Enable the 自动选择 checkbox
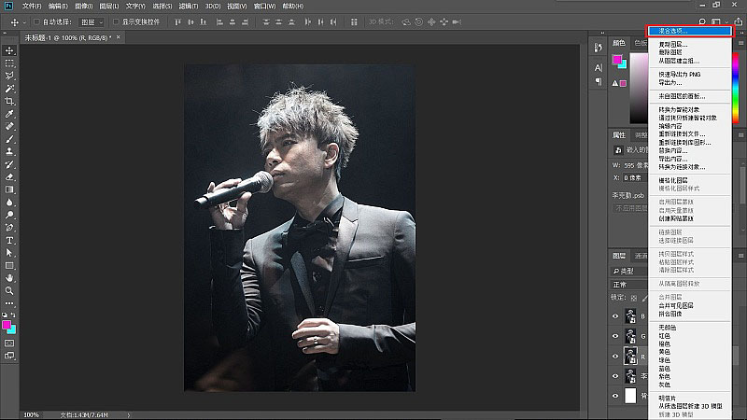 coord(36,21)
